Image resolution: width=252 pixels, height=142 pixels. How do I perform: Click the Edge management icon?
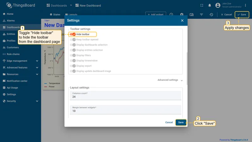pyautogui.click(x=4, y=61)
